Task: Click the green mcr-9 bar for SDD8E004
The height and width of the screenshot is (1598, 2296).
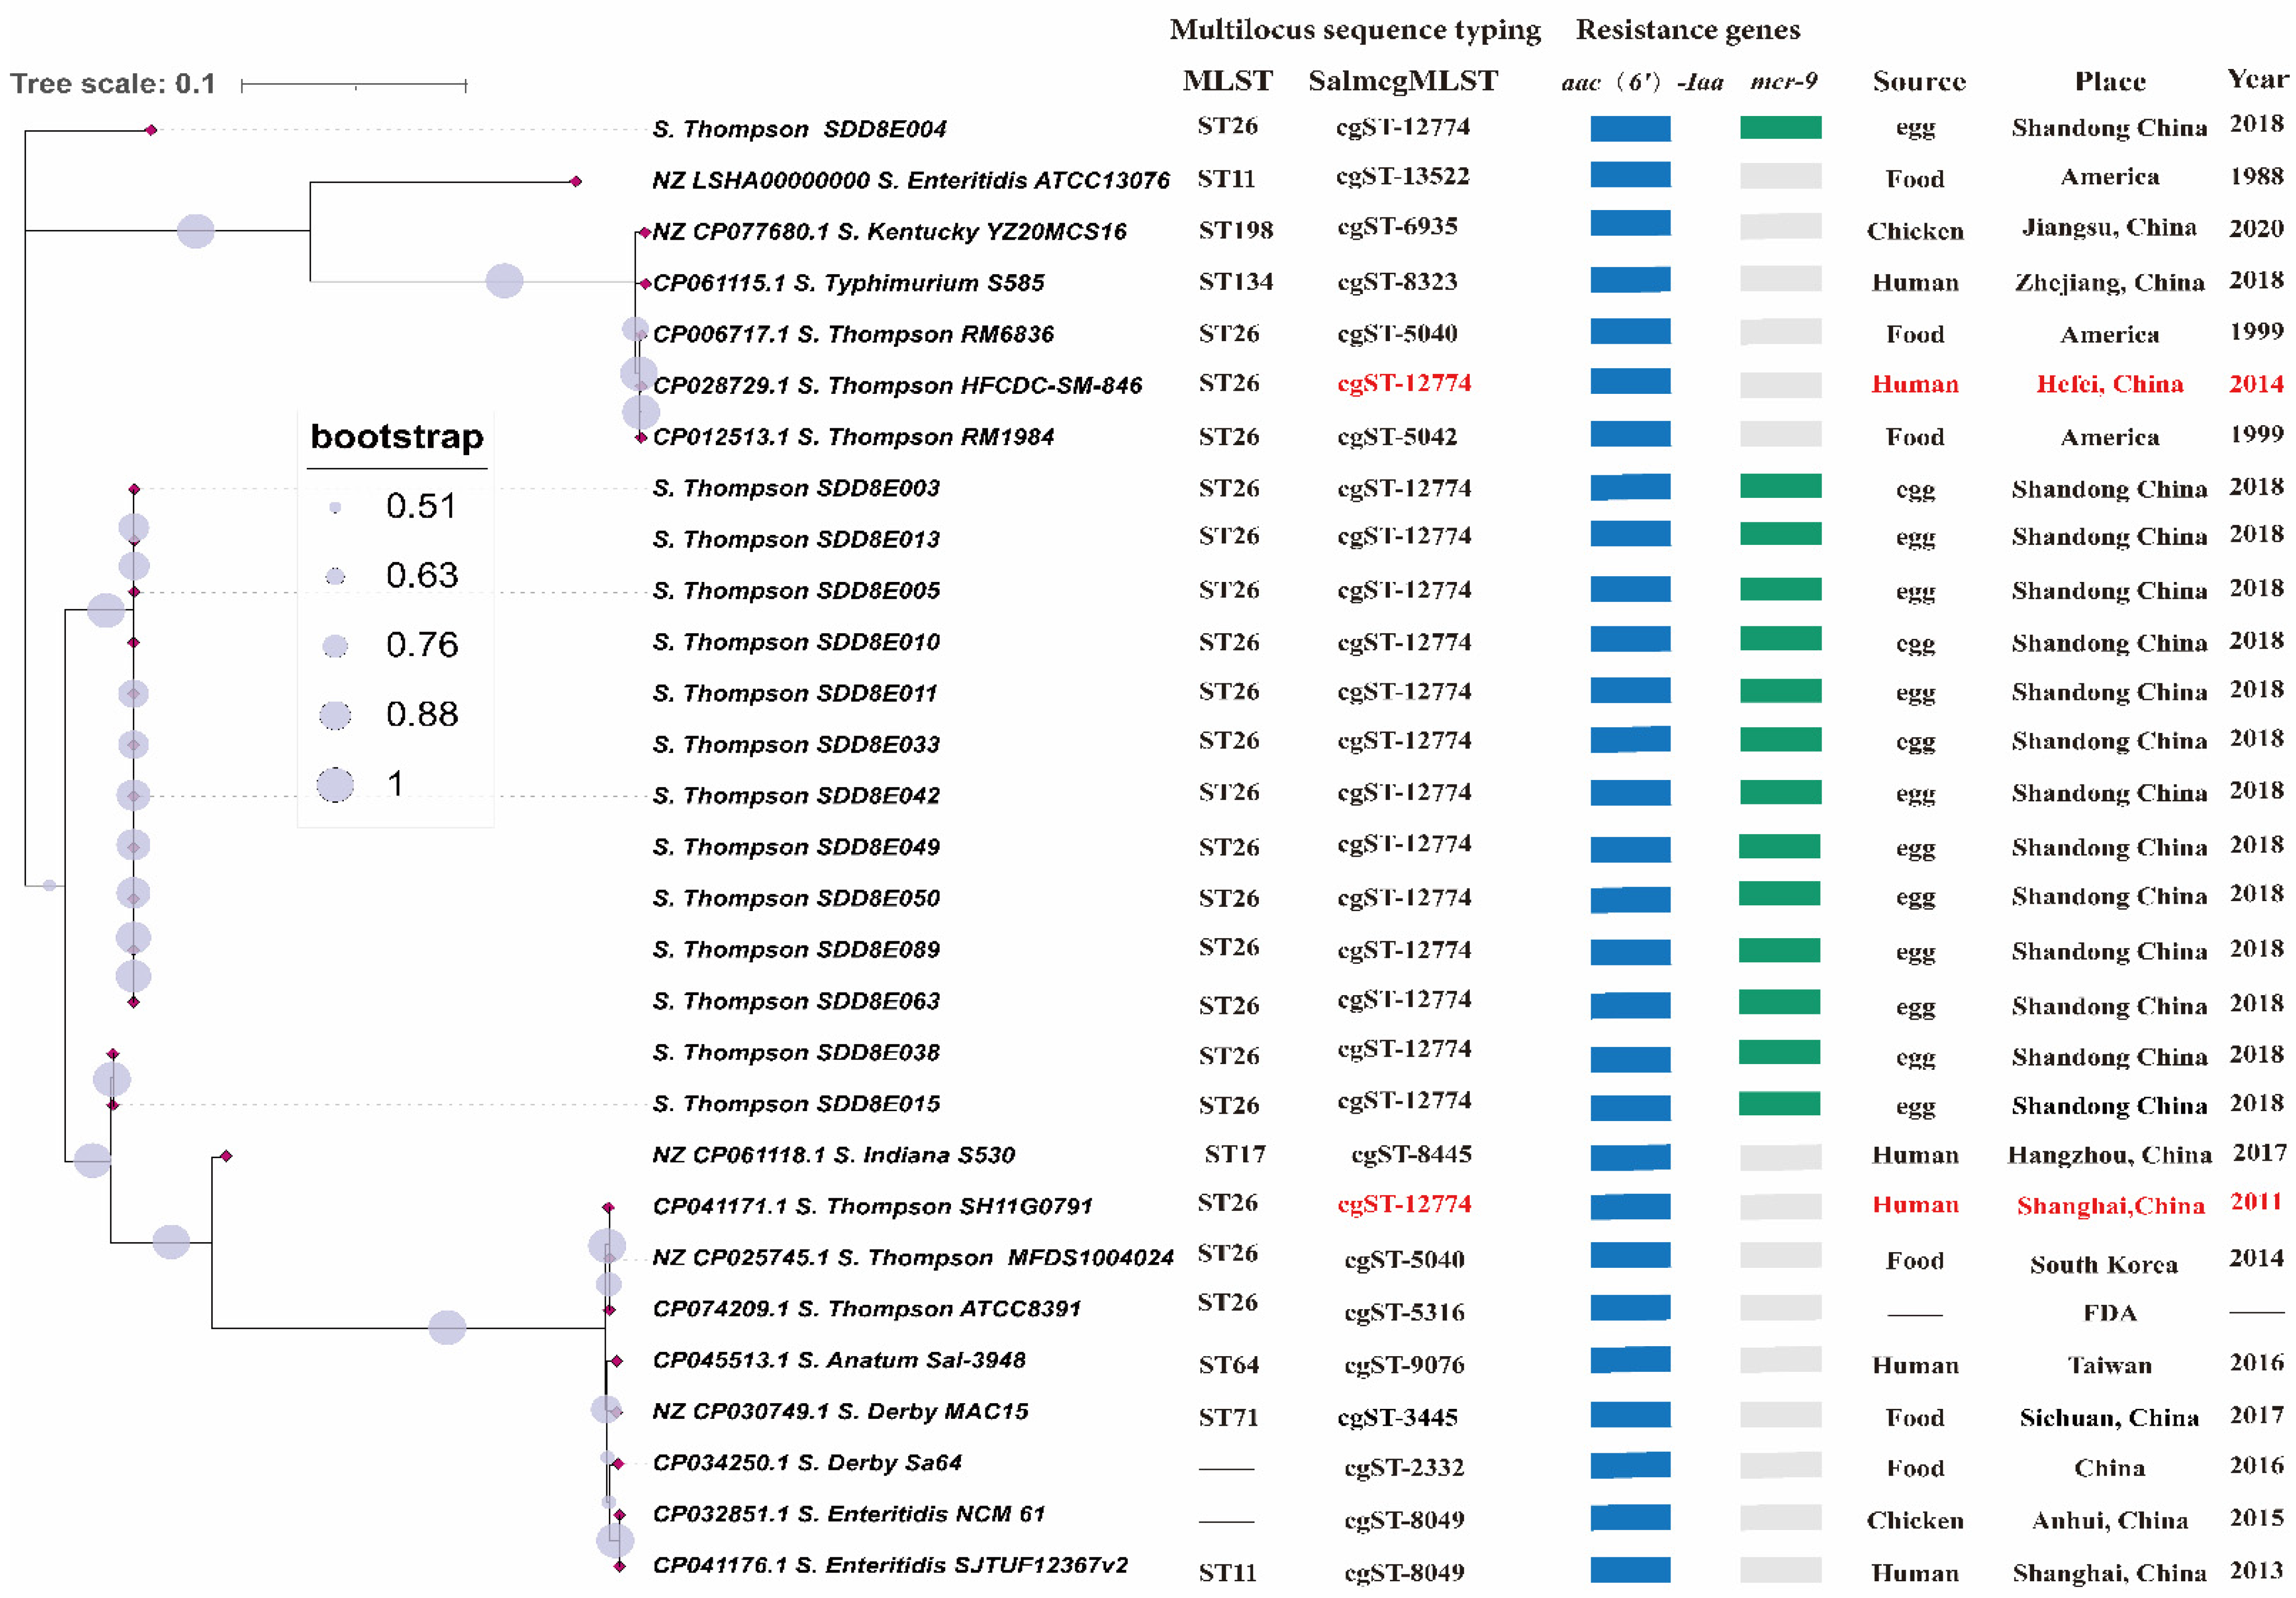Action: click(x=1780, y=127)
